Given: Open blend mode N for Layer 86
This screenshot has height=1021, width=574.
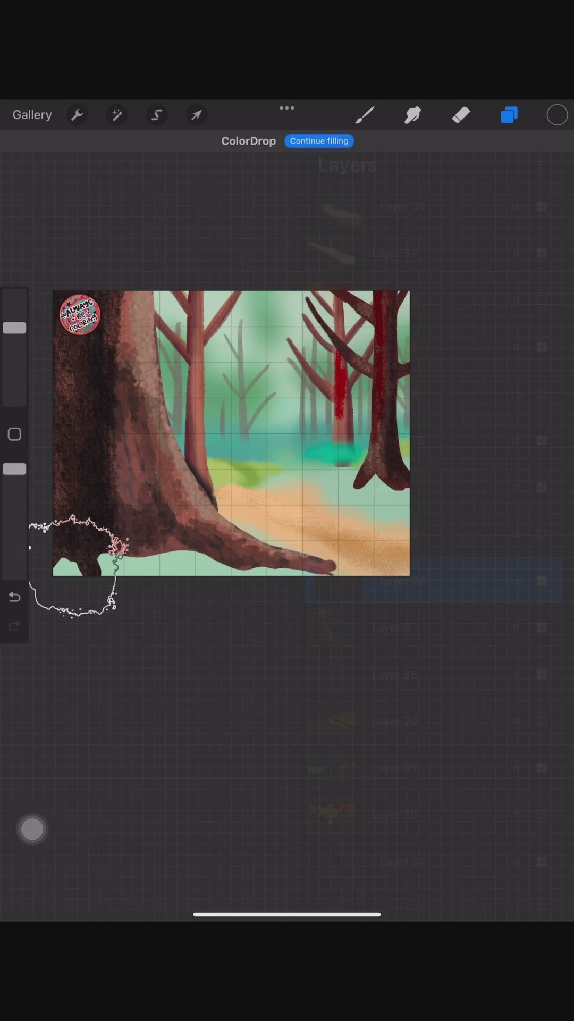Looking at the screenshot, I should tap(516, 674).
